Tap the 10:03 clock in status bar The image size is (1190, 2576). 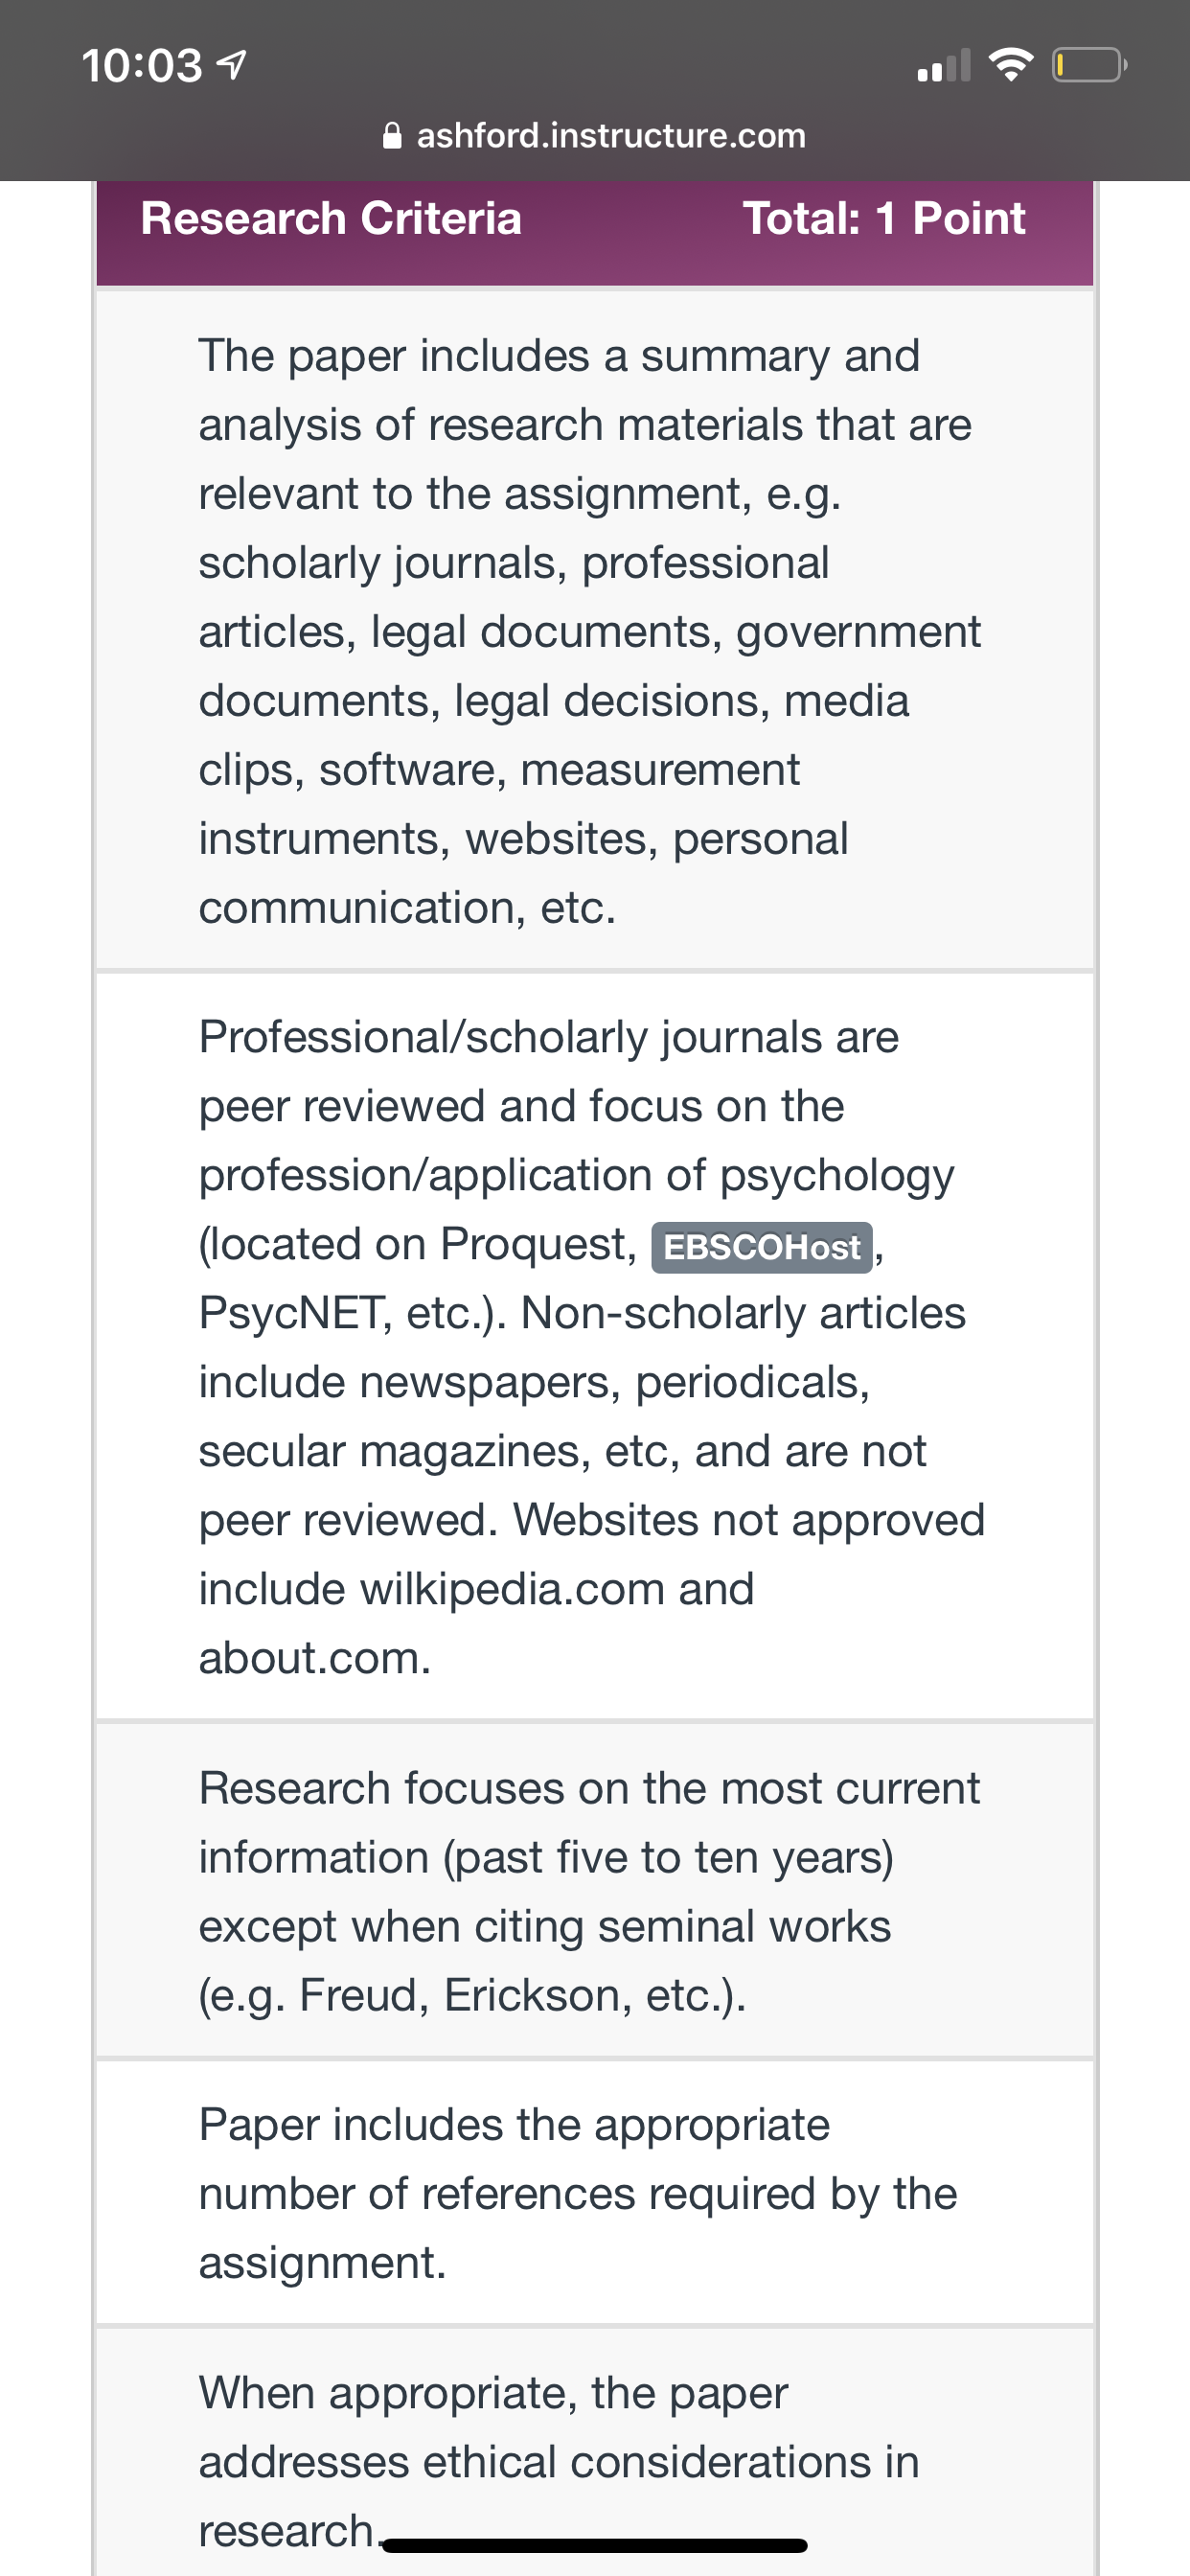[142, 66]
